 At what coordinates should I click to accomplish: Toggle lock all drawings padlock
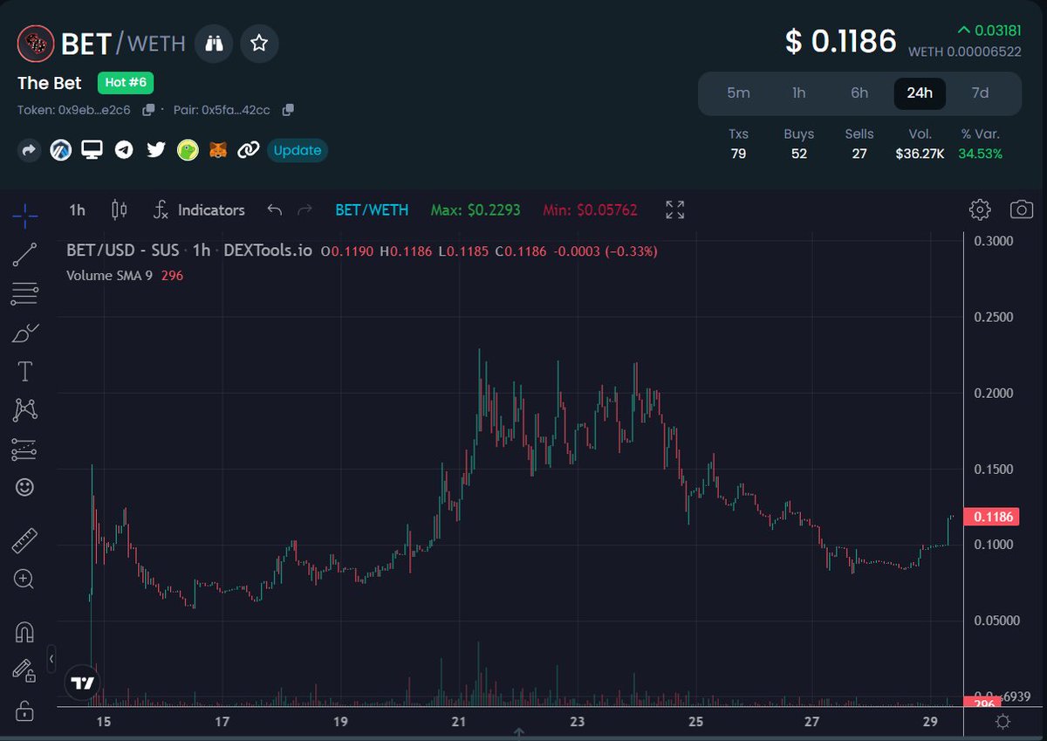click(x=24, y=710)
